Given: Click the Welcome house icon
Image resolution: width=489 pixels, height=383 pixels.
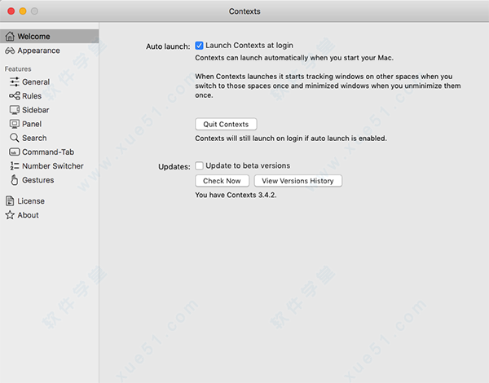Looking at the screenshot, I should pos(10,36).
